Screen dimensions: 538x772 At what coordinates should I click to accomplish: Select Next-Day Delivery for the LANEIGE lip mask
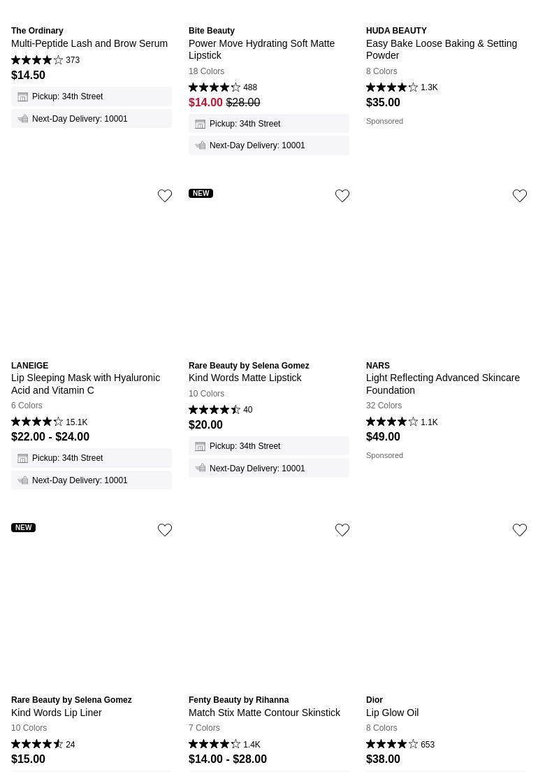[80, 480]
